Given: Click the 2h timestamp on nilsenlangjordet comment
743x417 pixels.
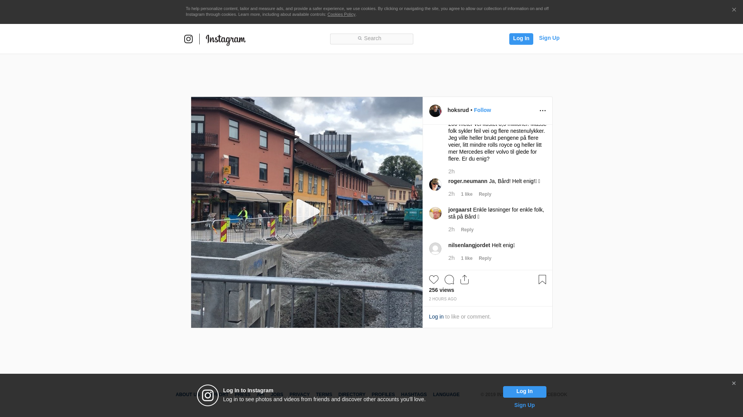Looking at the screenshot, I should pos(451,258).
